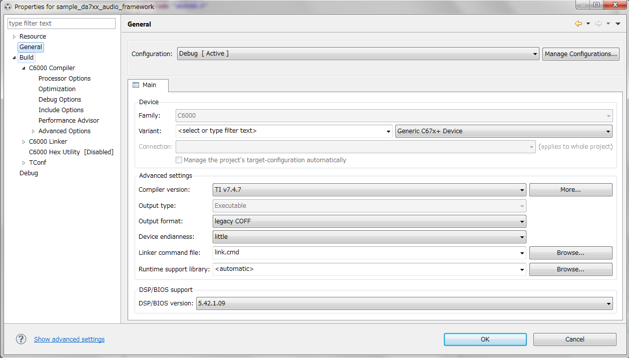This screenshot has height=358, width=629.
Task: Toggle Manage the project's target-configuration automatically
Action: coord(179,160)
